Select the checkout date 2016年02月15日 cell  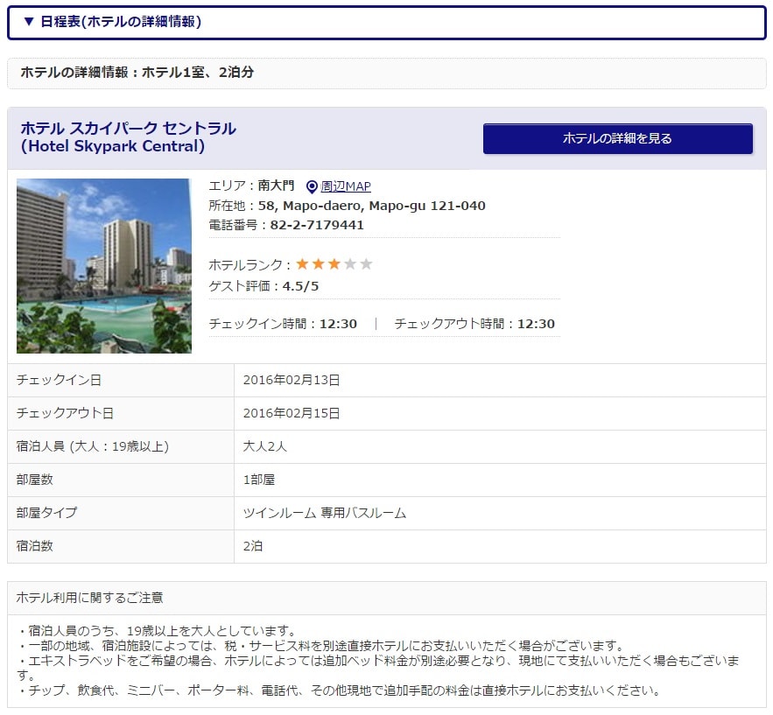tap(292, 413)
